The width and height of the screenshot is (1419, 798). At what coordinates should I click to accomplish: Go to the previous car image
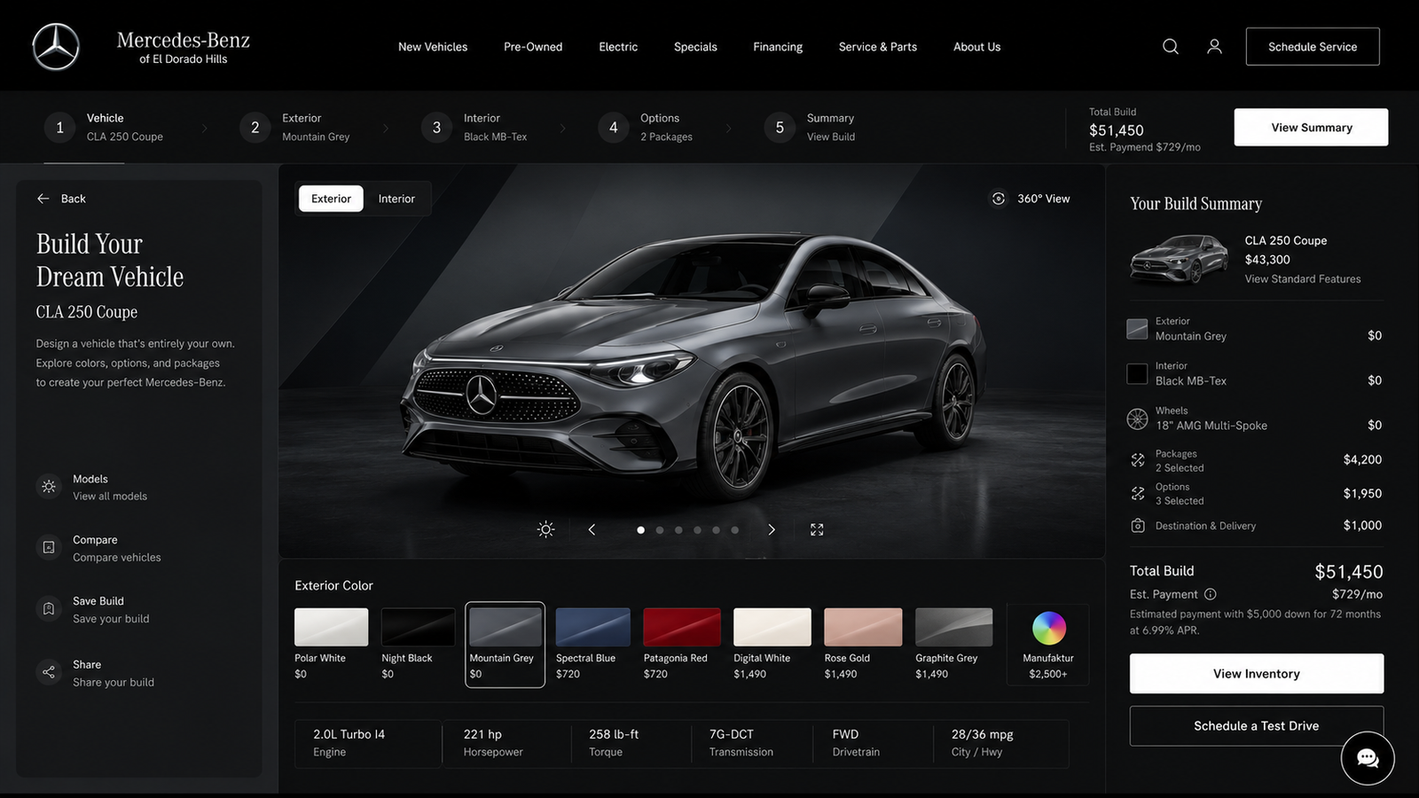click(x=592, y=529)
